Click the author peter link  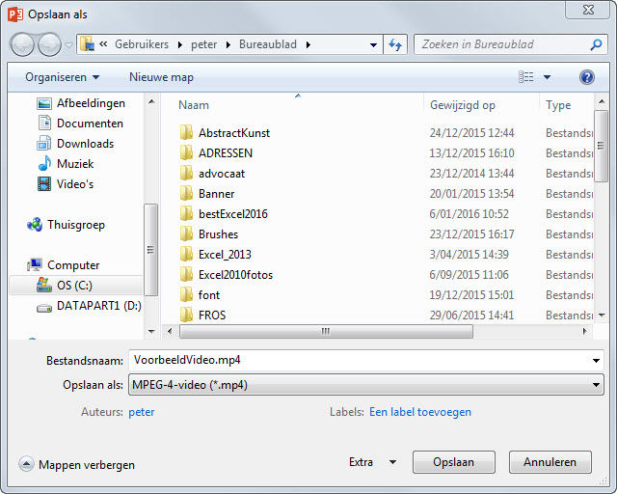point(142,412)
